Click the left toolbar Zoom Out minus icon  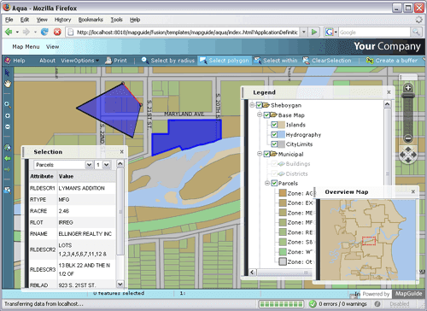click(x=8, y=126)
